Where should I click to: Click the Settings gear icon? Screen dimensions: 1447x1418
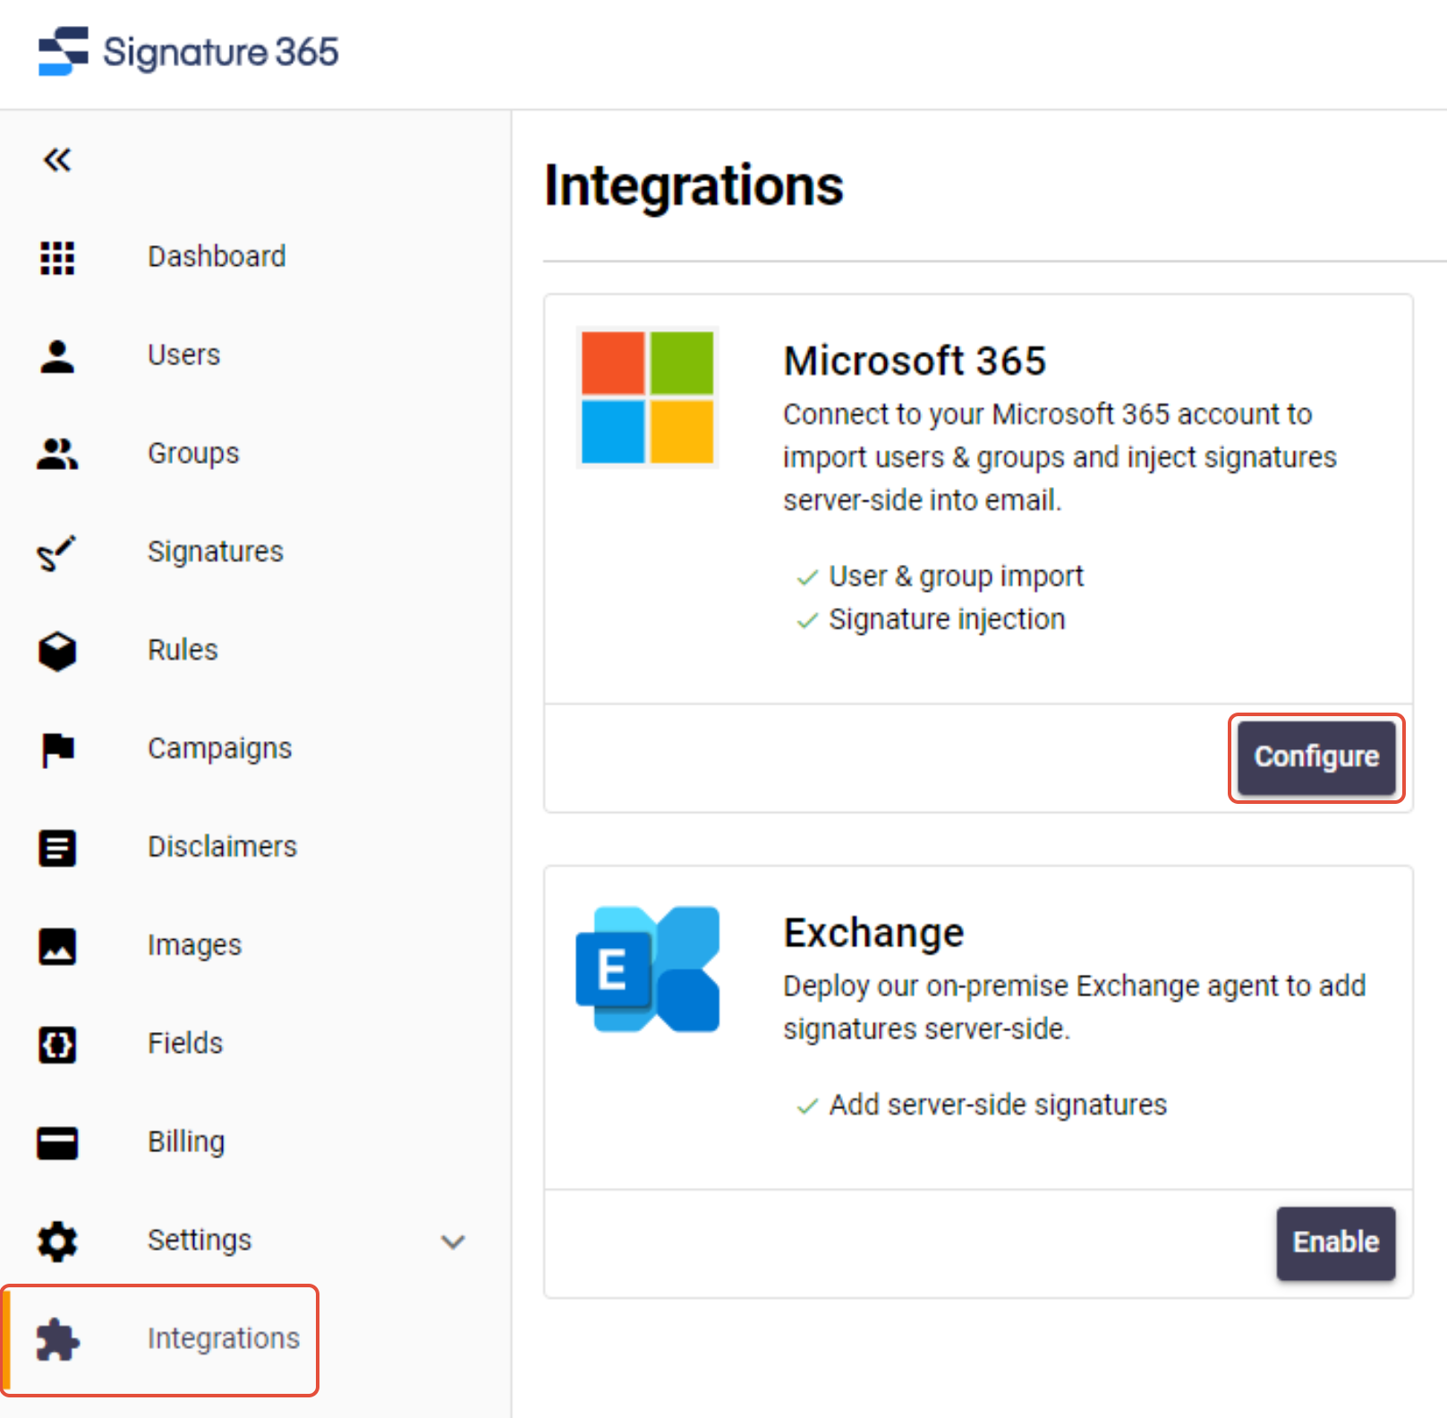(x=57, y=1242)
